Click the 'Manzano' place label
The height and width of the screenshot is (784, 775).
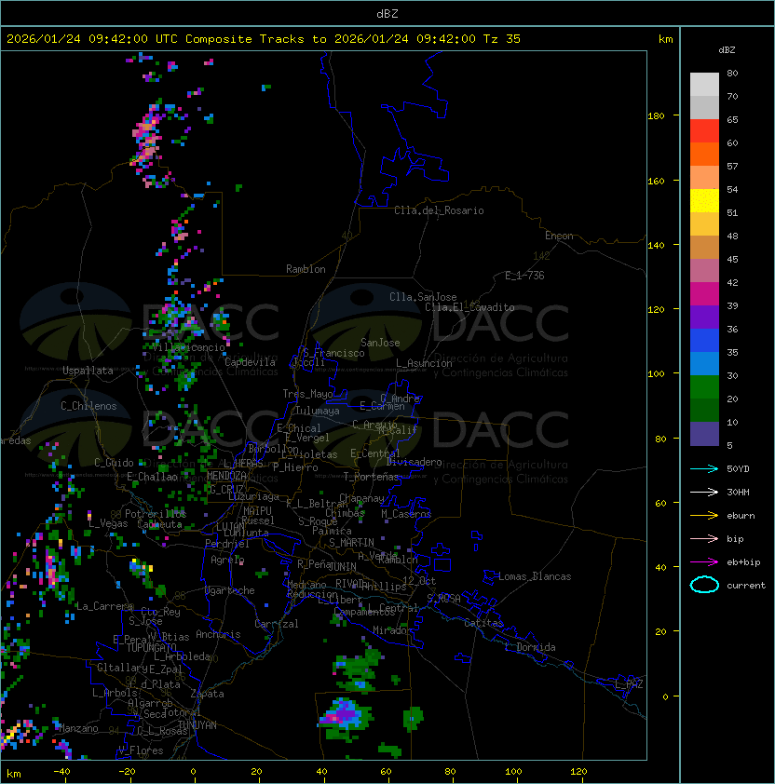pos(78,728)
